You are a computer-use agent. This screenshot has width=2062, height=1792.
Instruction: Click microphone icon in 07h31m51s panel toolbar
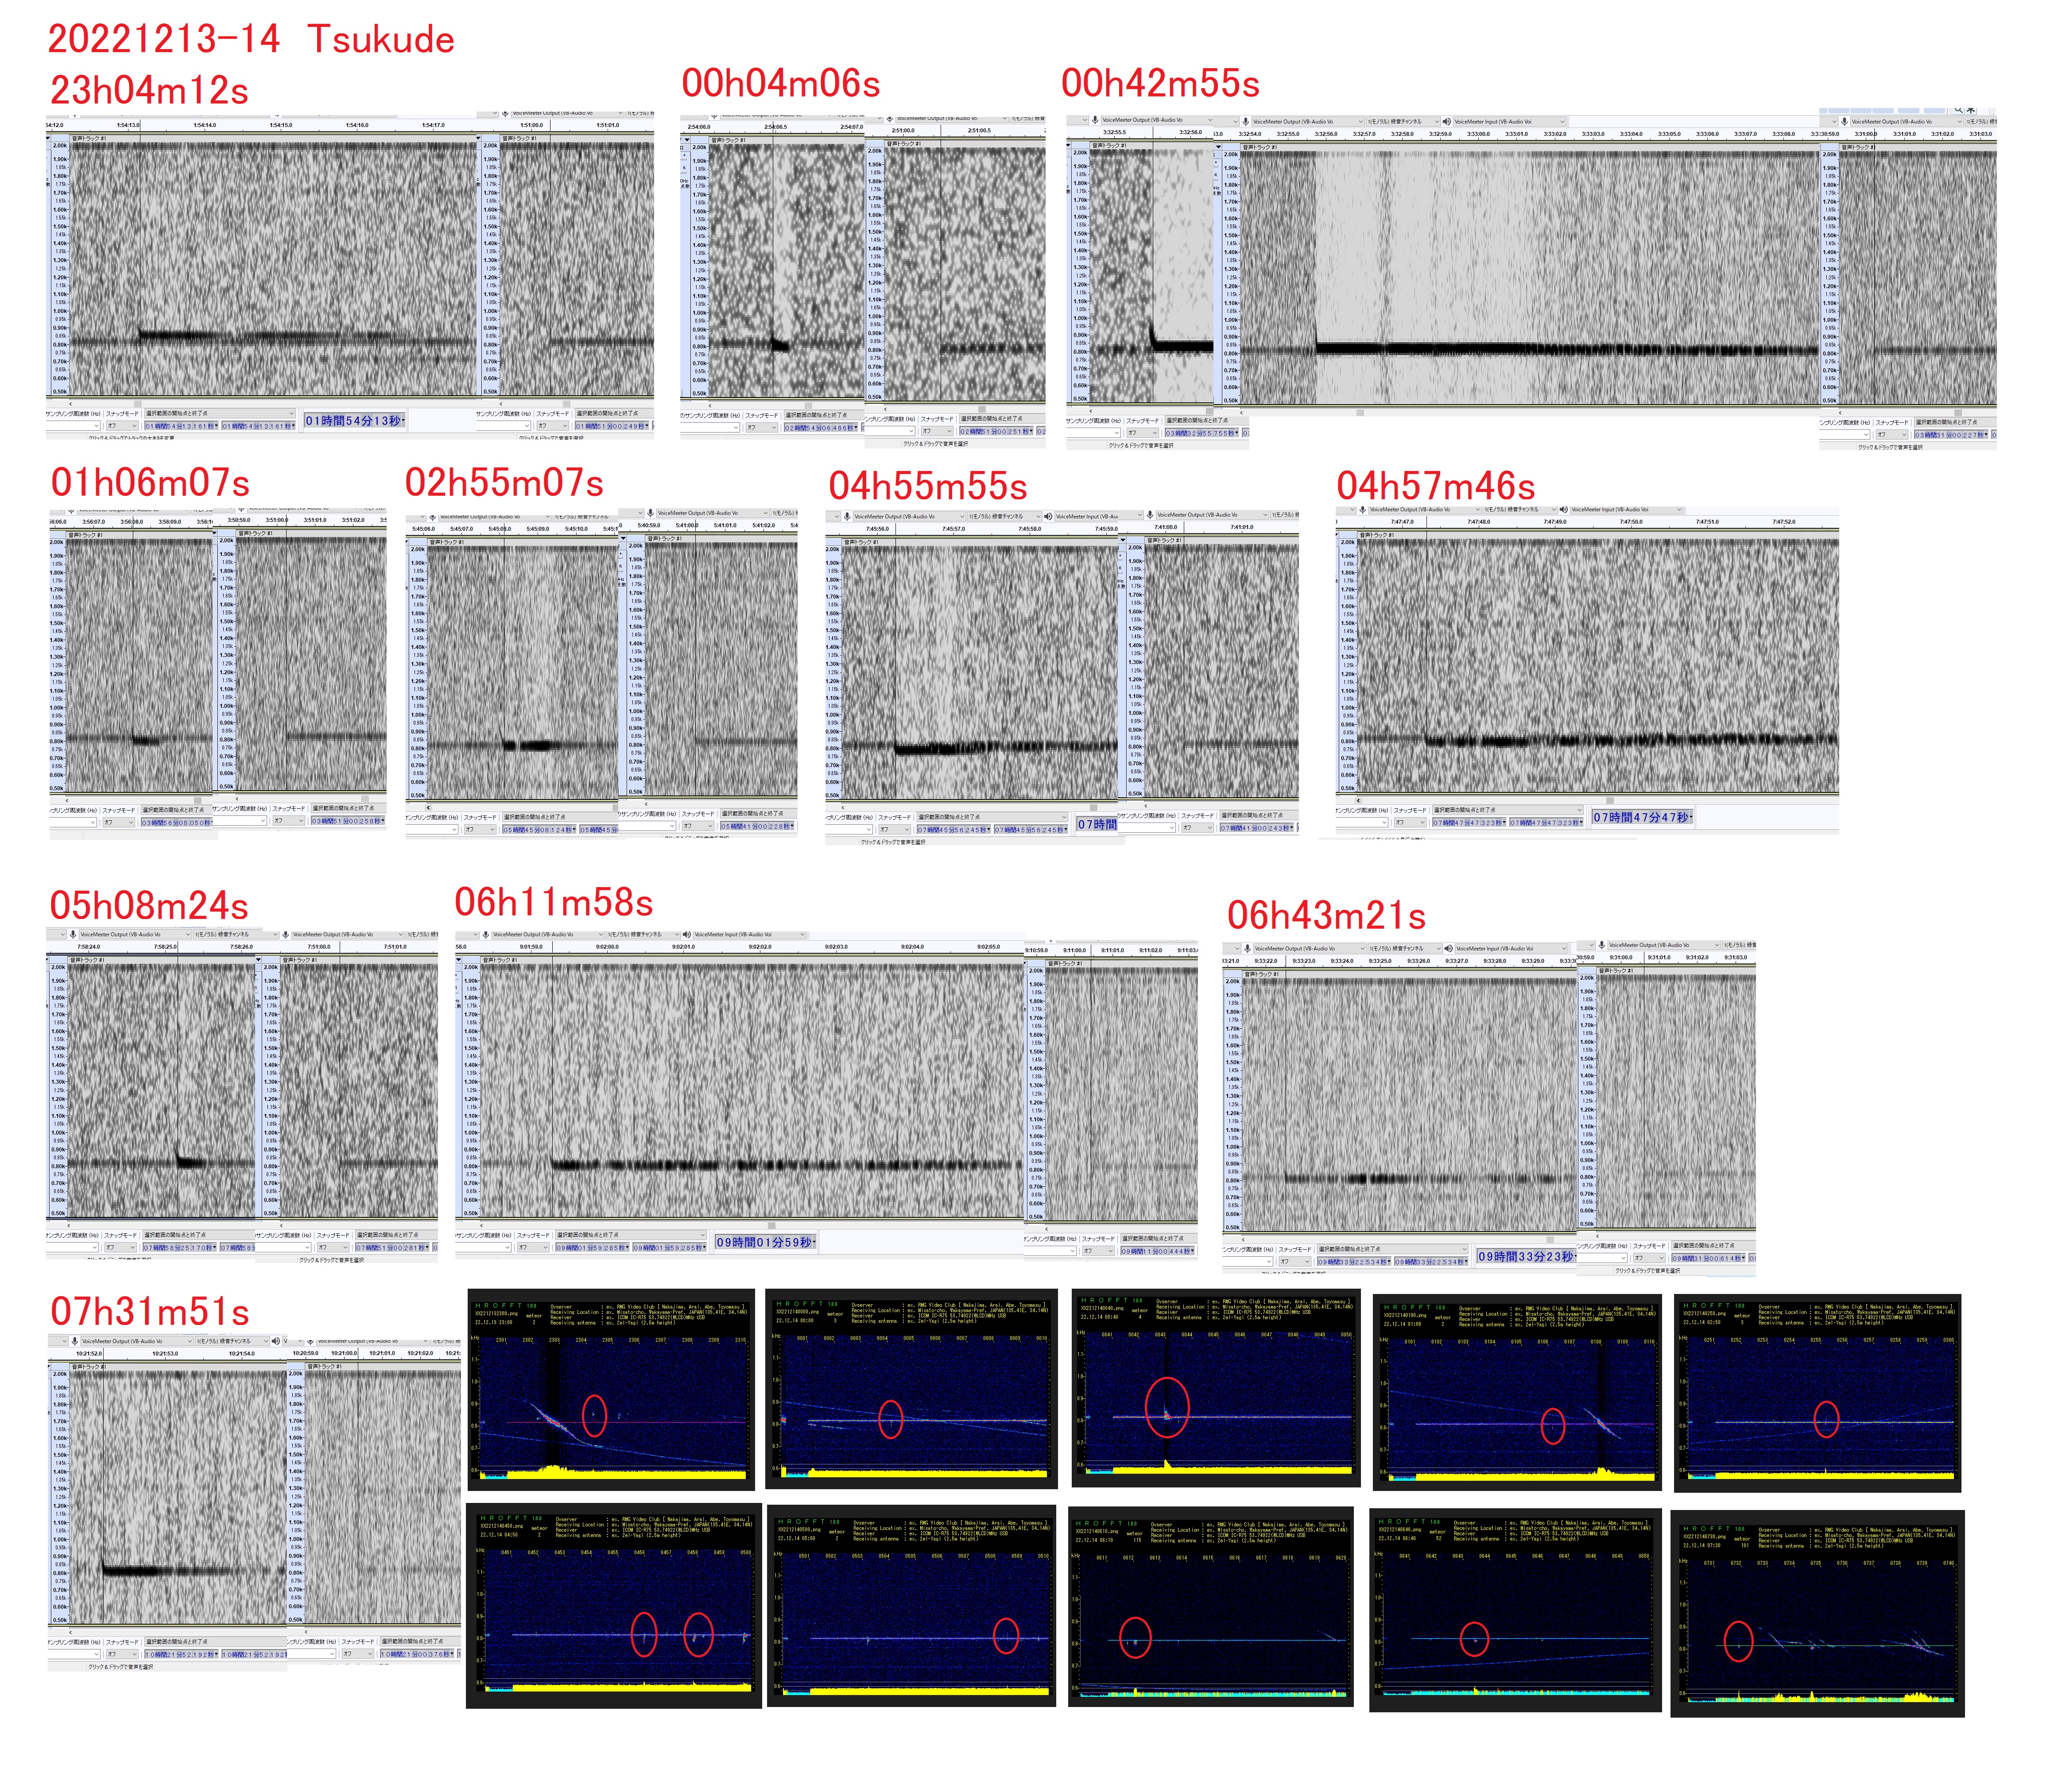[74, 1341]
